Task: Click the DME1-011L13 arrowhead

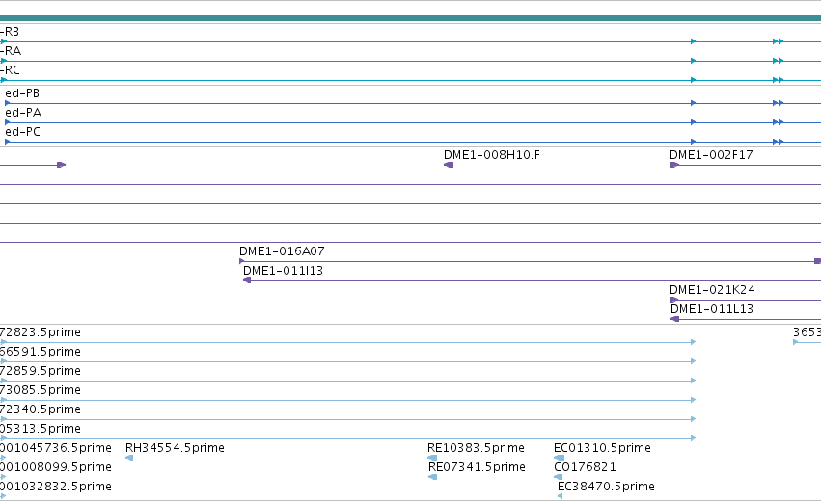Action: (x=675, y=319)
